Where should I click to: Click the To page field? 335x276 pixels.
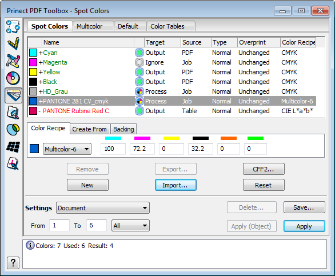point(97,225)
